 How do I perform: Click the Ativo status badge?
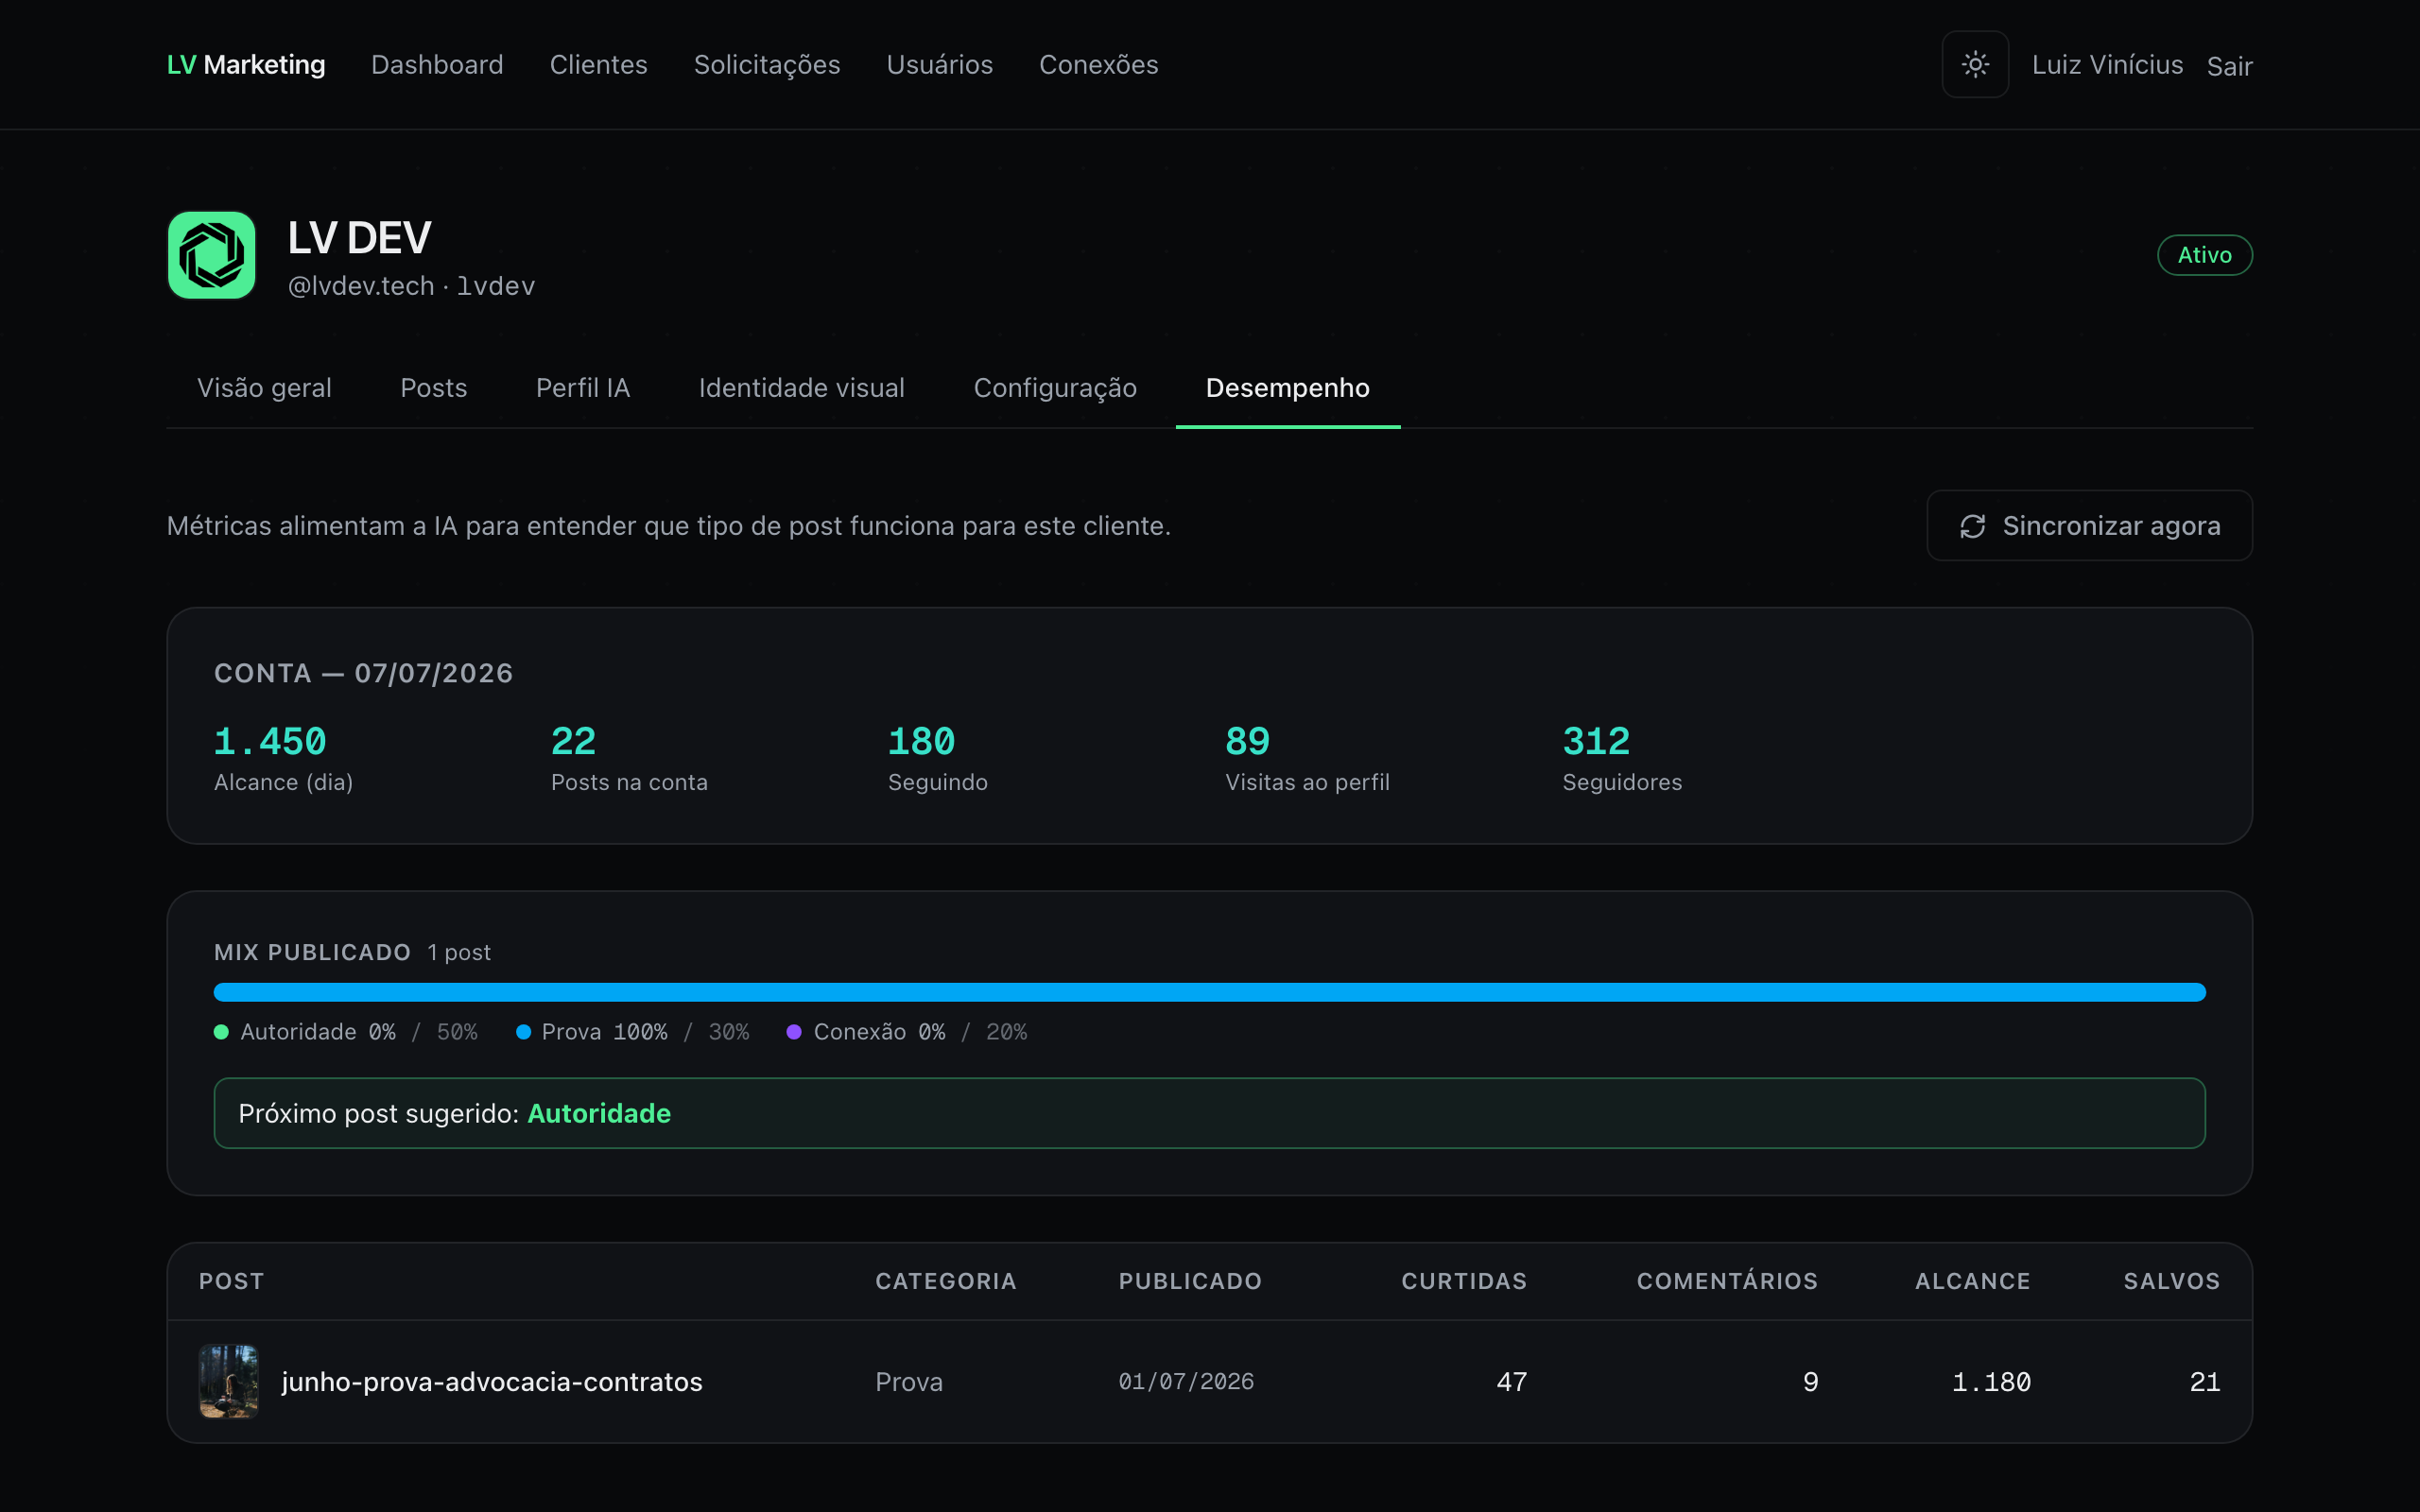click(2204, 255)
